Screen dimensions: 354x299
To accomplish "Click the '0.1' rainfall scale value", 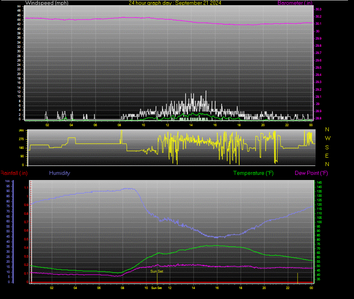I will point(26,273).
